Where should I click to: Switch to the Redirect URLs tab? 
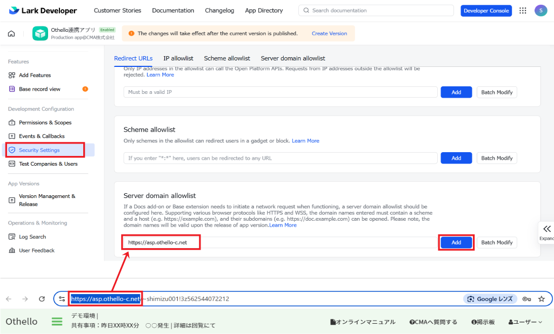coord(133,58)
